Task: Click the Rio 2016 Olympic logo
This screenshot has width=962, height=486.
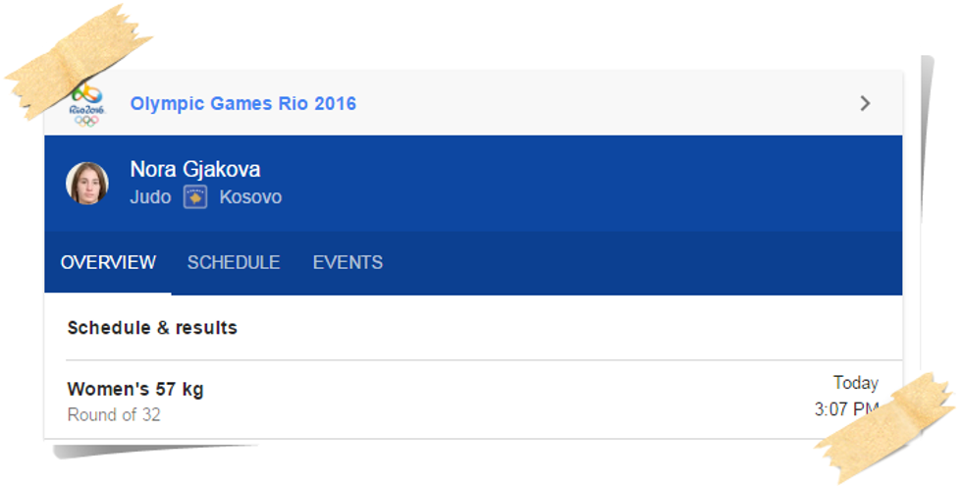Action: click(x=85, y=103)
